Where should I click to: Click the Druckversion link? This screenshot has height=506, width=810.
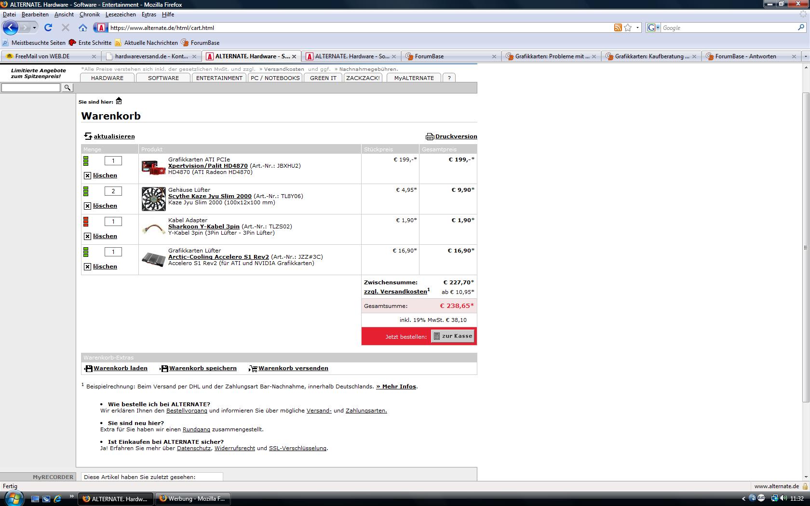coord(456,136)
